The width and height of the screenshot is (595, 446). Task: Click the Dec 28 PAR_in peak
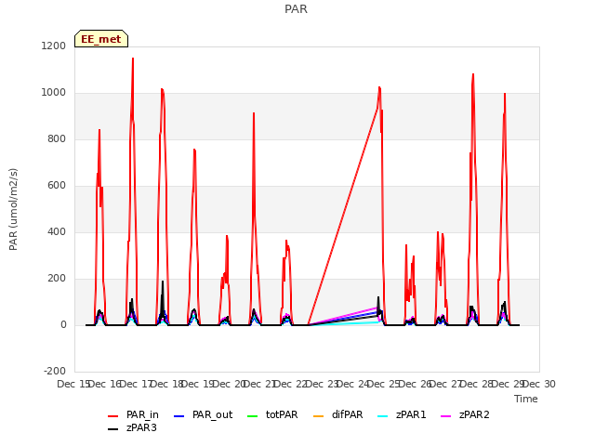(473, 75)
